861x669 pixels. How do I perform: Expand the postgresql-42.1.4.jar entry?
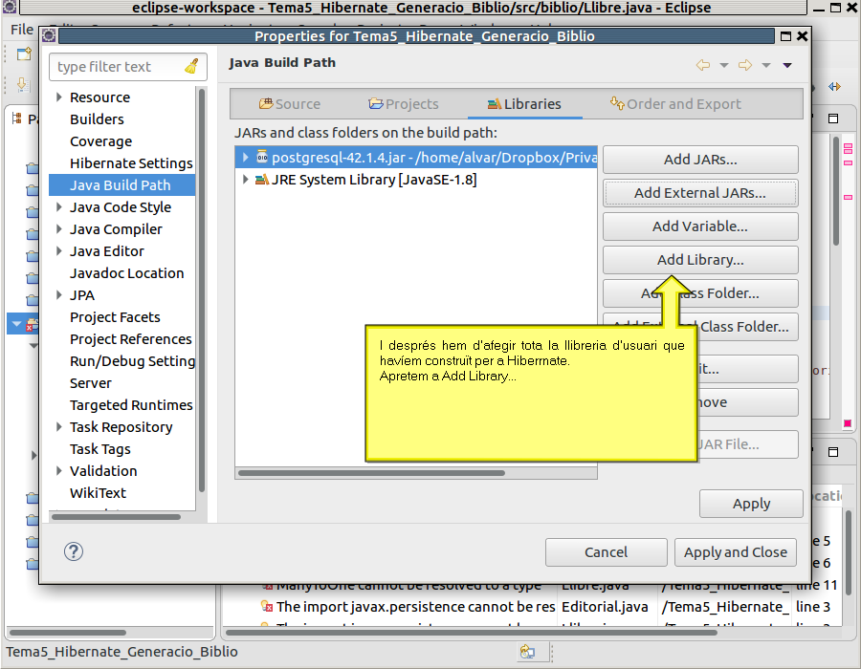tap(246, 158)
